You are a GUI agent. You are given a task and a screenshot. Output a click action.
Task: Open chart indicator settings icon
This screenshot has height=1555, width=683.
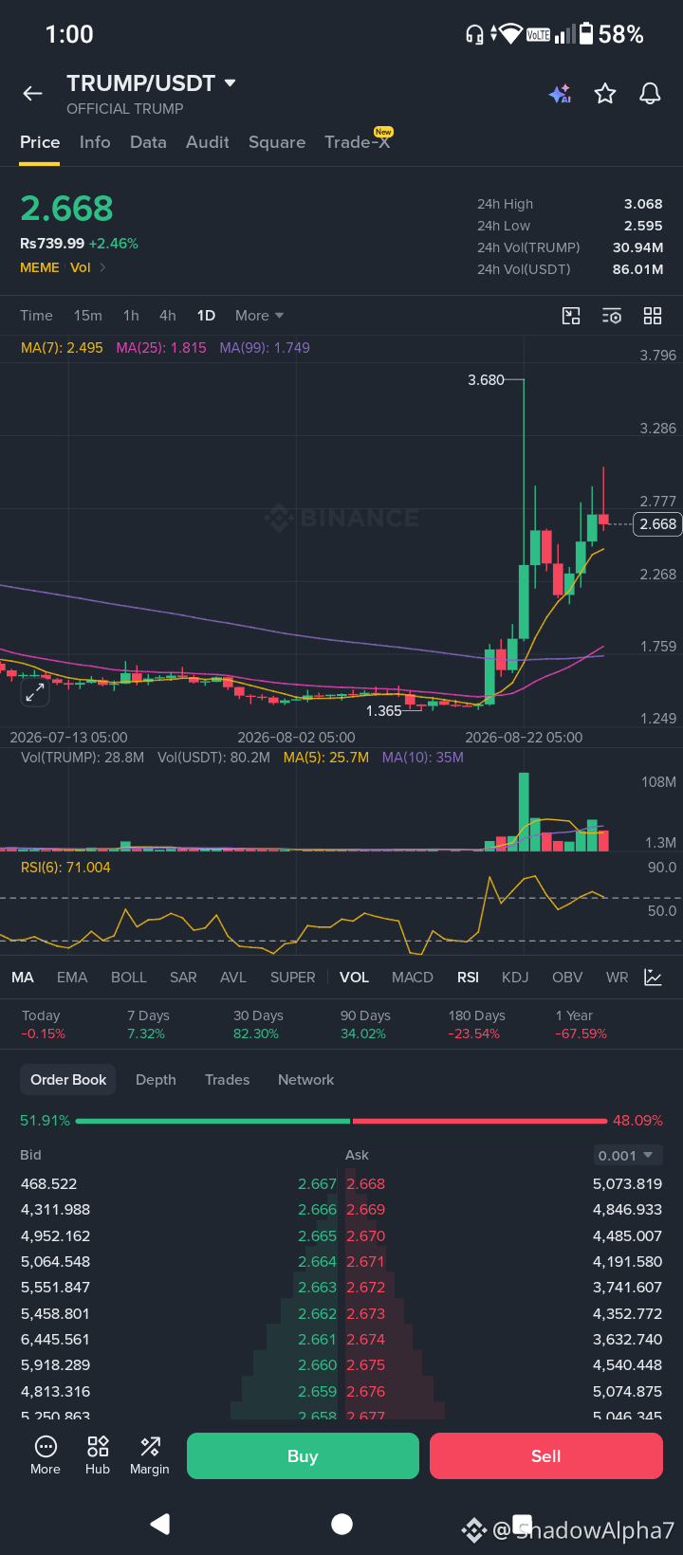[612, 316]
